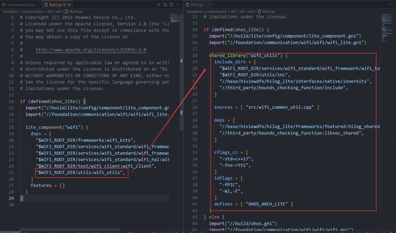Close the modified BUILD.gn tab in left group
396x233 pixels.
(x=69, y=4)
